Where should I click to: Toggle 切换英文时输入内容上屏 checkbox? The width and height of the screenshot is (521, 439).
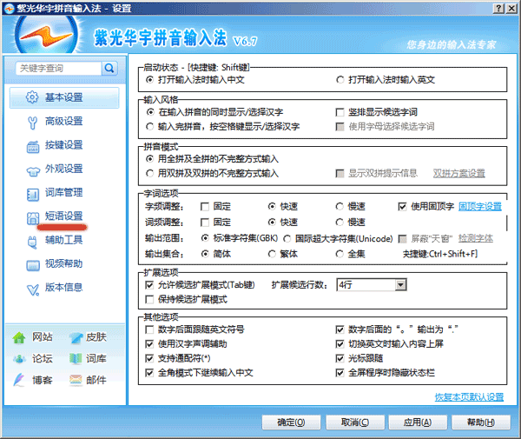[340, 344]
